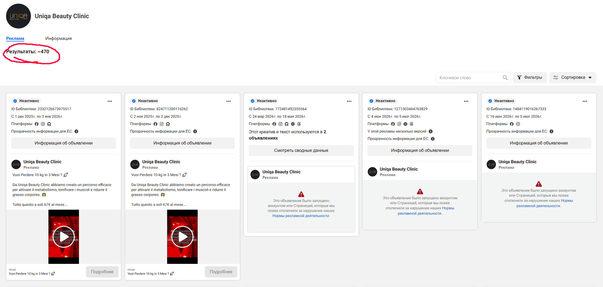Click info icon next to multiple versions notice
This screenshot has width=603, height=287.
point(430,131)
